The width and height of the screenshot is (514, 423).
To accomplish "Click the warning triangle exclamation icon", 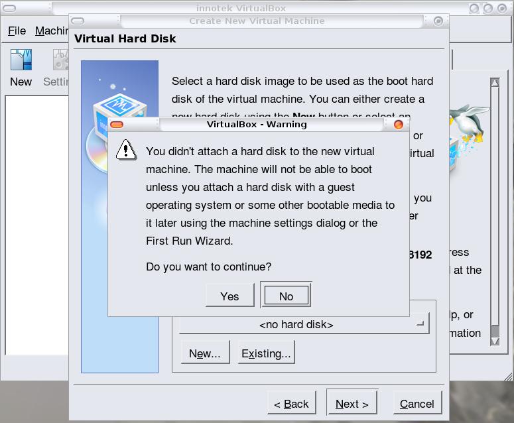I will click(126, 151).
